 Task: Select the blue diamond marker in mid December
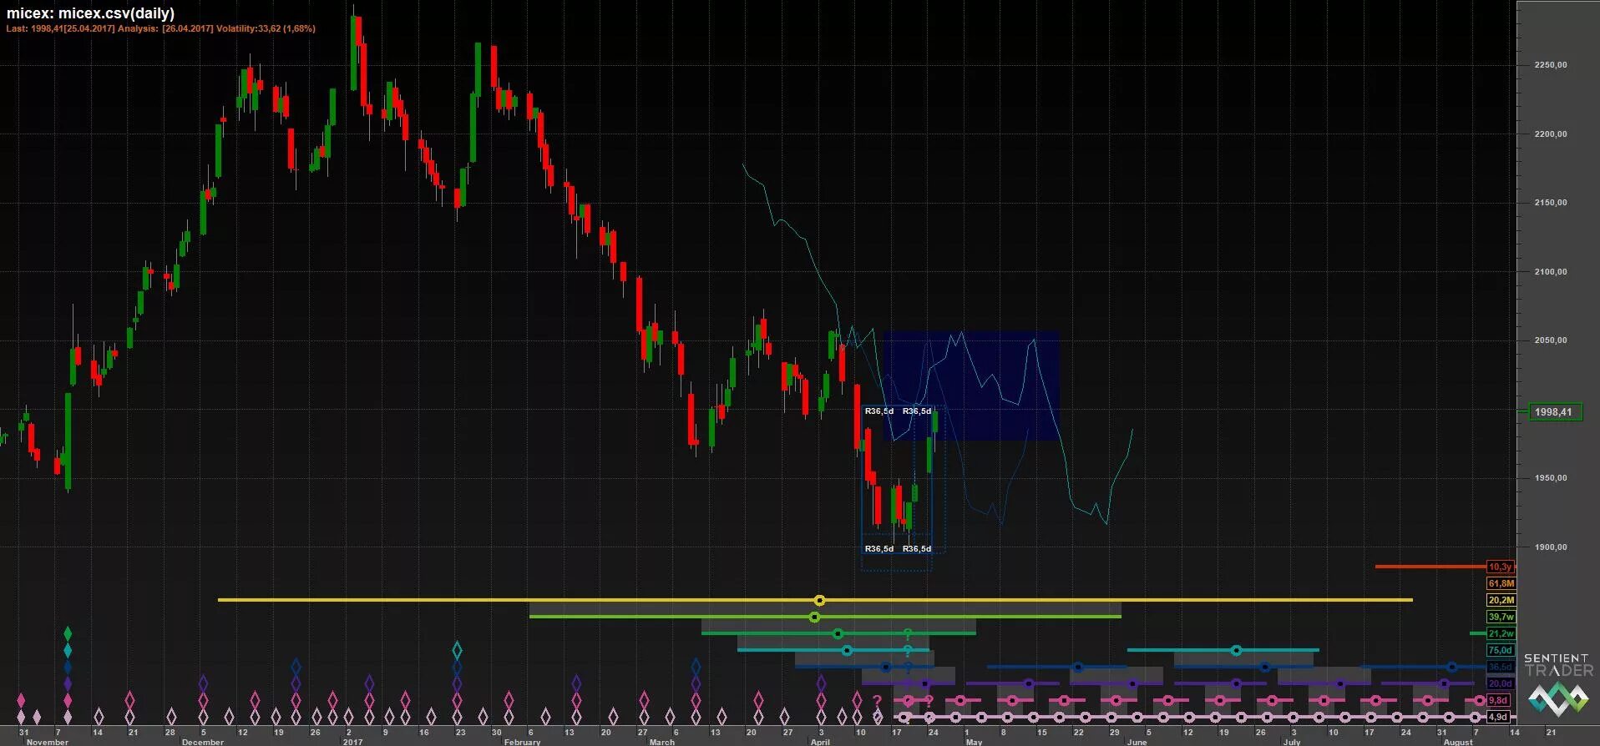(x=296, y=667)
